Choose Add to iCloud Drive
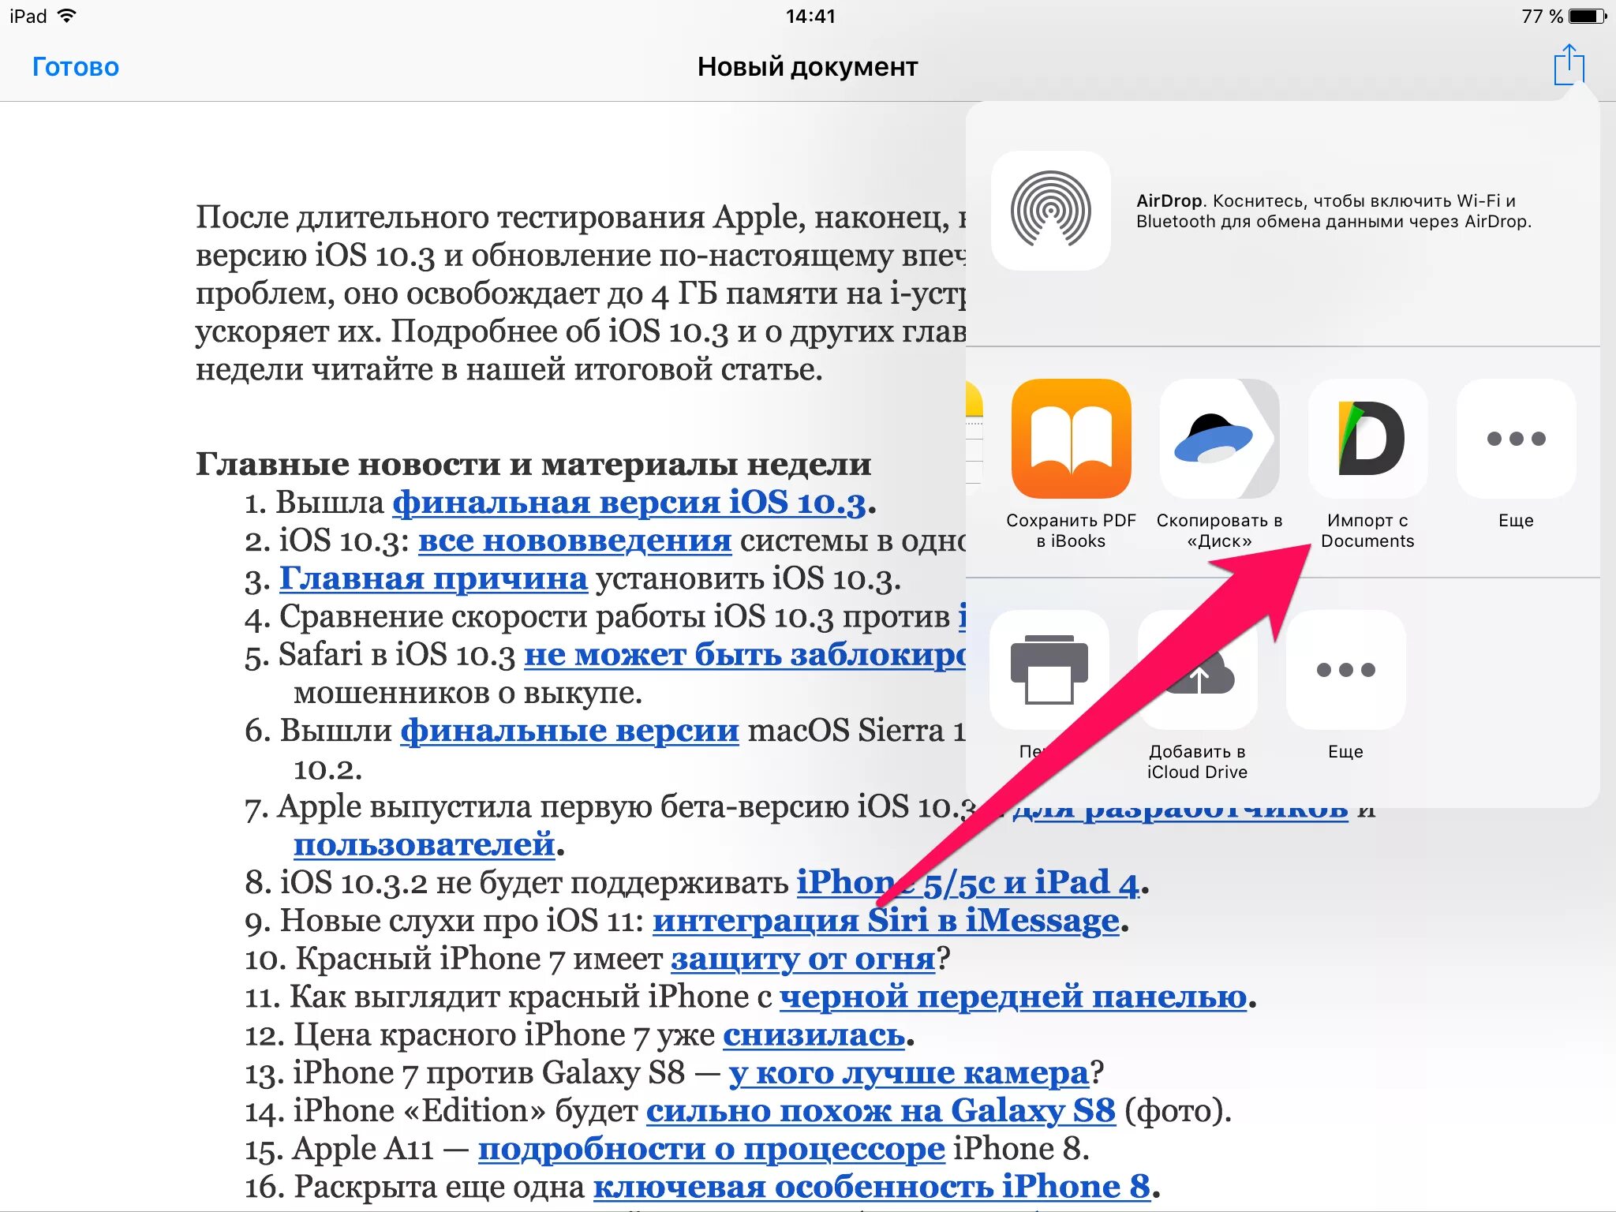 [1198, 670]
